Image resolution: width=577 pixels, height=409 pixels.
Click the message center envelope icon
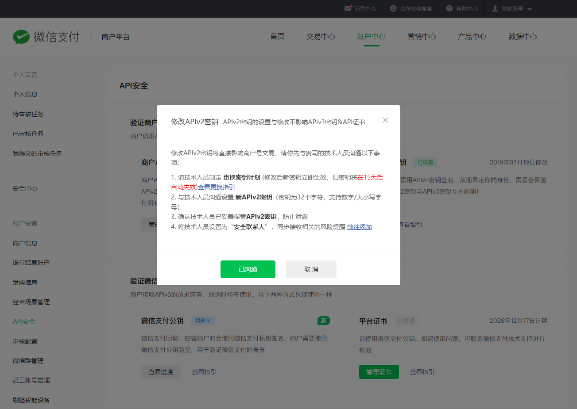[348, 8]
